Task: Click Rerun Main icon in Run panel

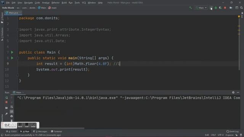Action: tap(6, 98)
